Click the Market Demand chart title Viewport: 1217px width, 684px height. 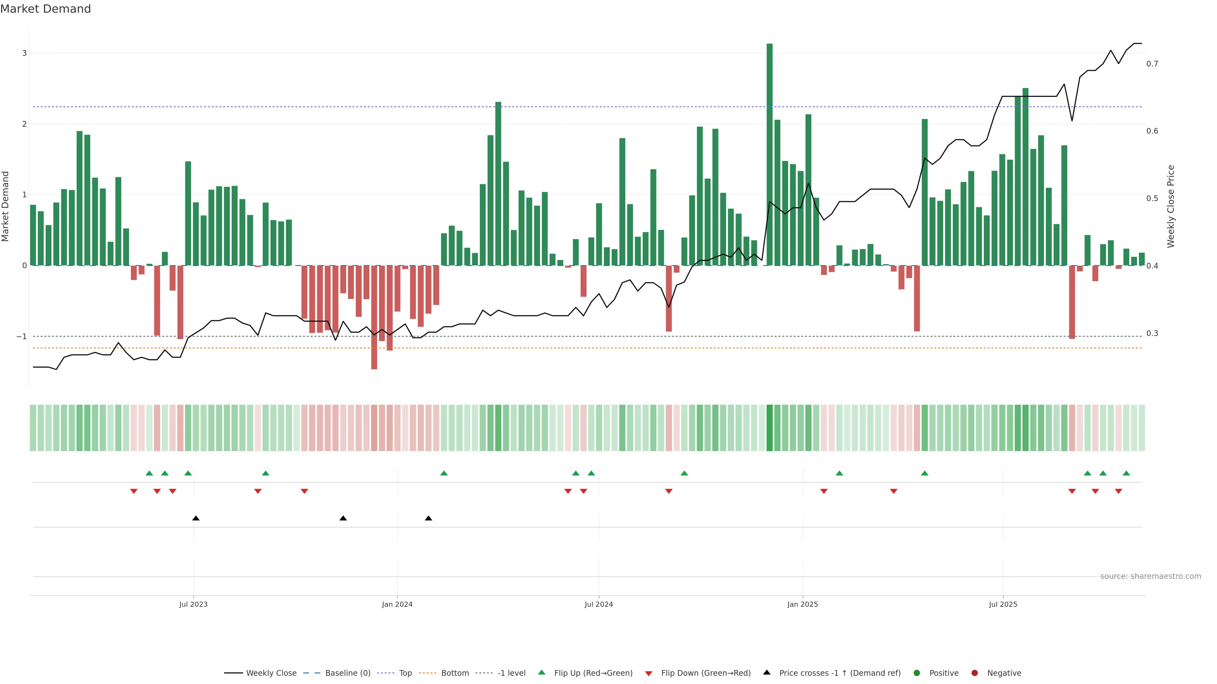(x=45, y=9)
